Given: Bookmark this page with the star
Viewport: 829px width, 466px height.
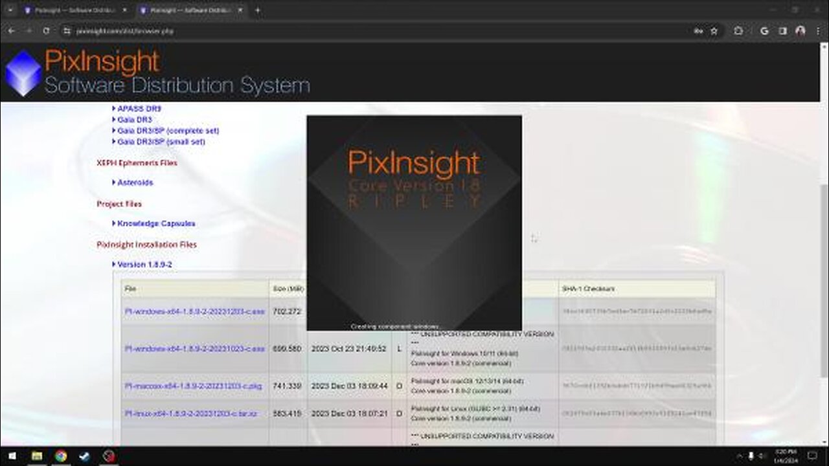Looking at the screenshot, I should [714, 30].
